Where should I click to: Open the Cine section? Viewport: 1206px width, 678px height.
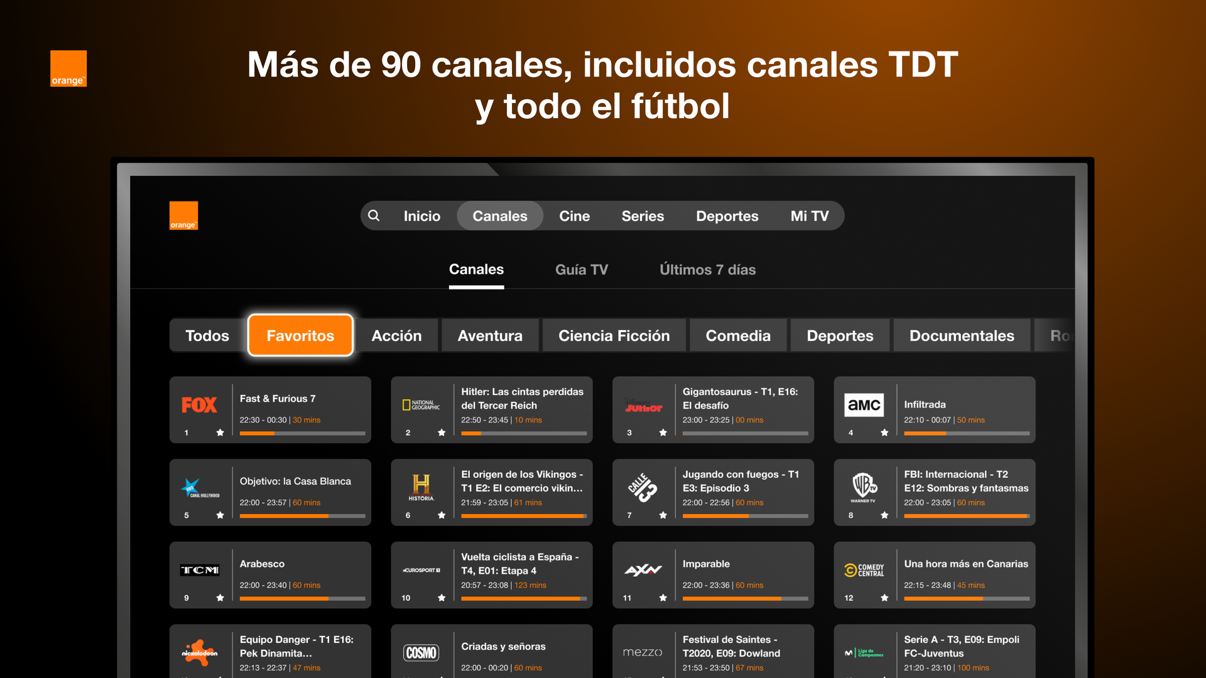click(575, 216)
